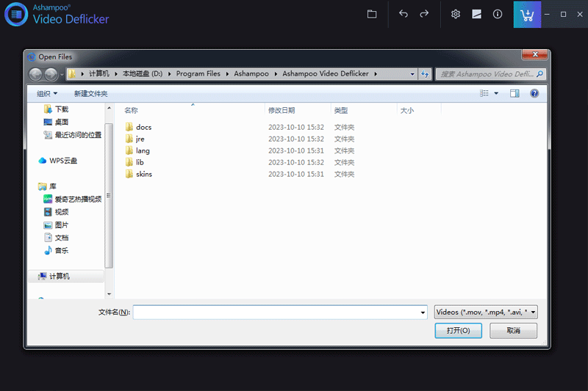The width and height of the screenshot is (588, 391).
Task: Expand the 文件名 combo box dropdown arrow
Action: click(423, 313)
